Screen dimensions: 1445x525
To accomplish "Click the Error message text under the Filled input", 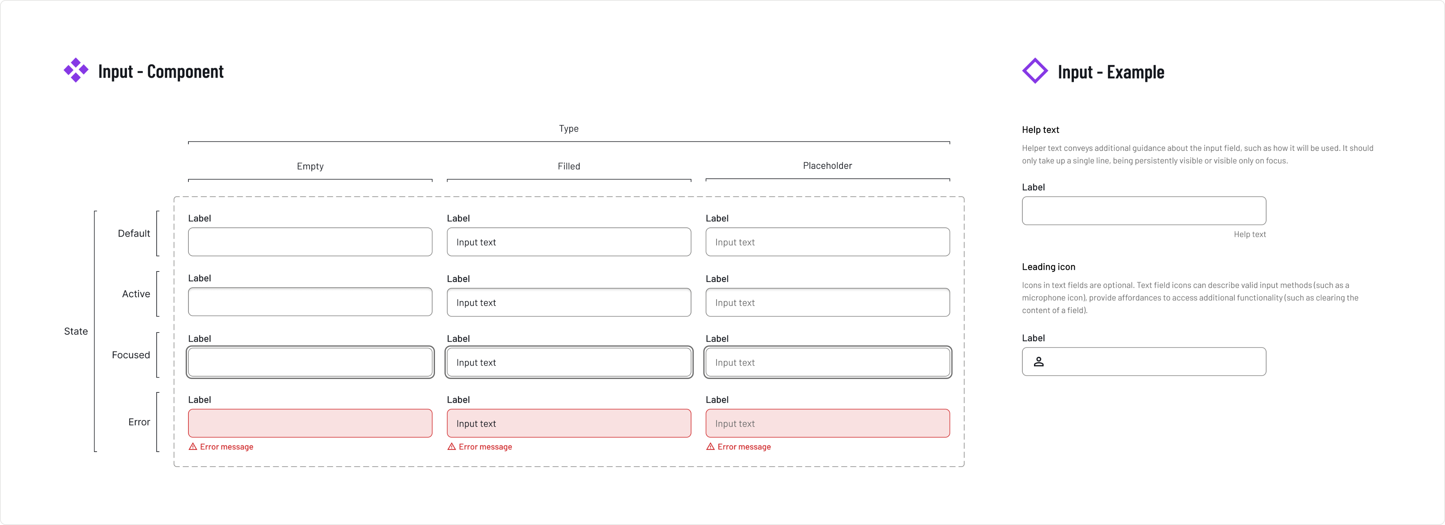I will 485,447.
